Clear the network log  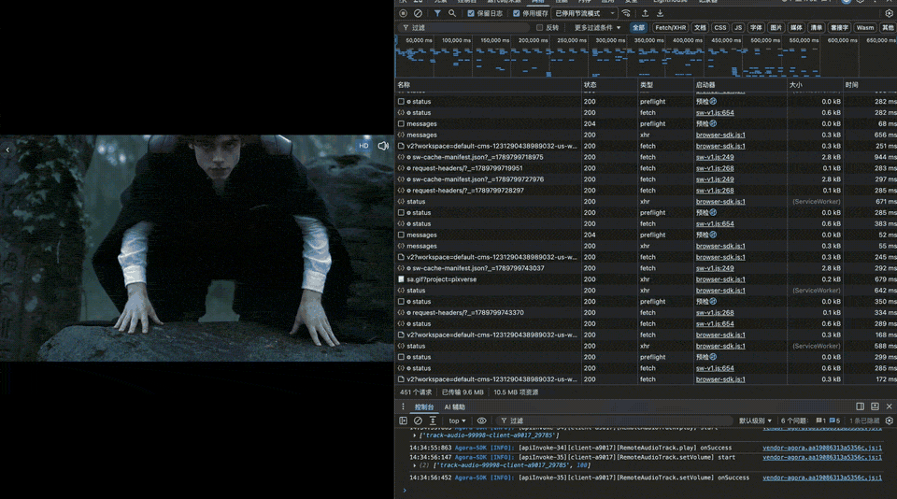[x=419, y=13]
